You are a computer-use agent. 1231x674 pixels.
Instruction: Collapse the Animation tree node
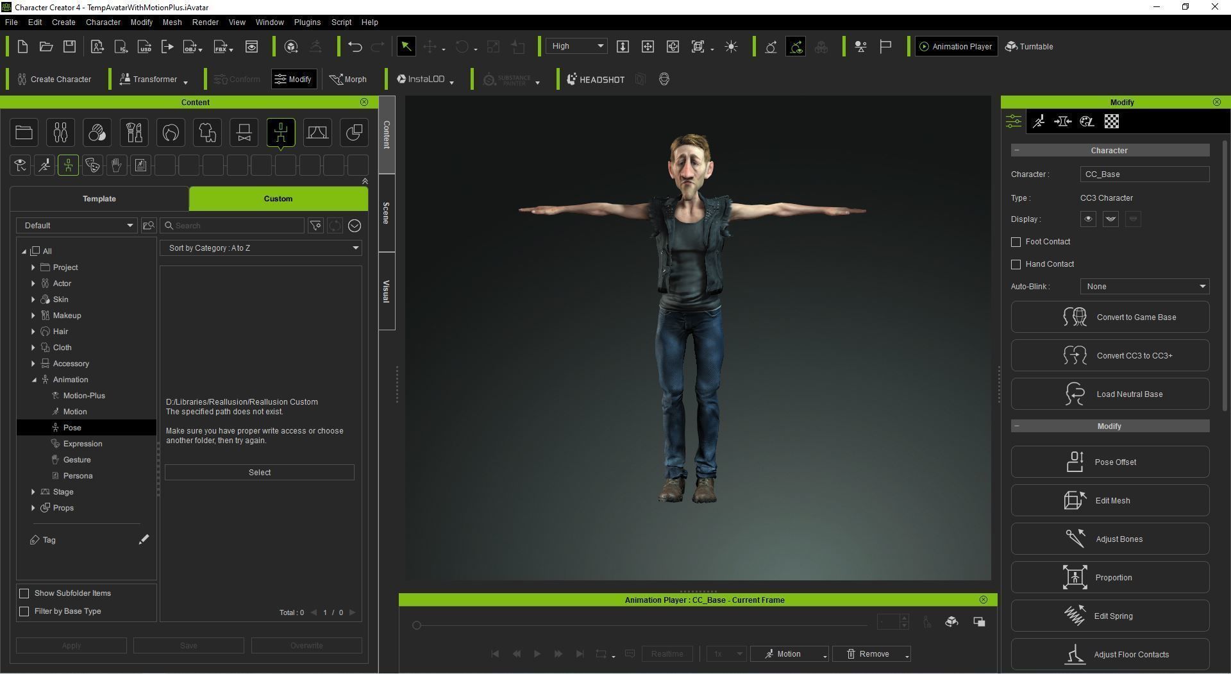point(33,380)
